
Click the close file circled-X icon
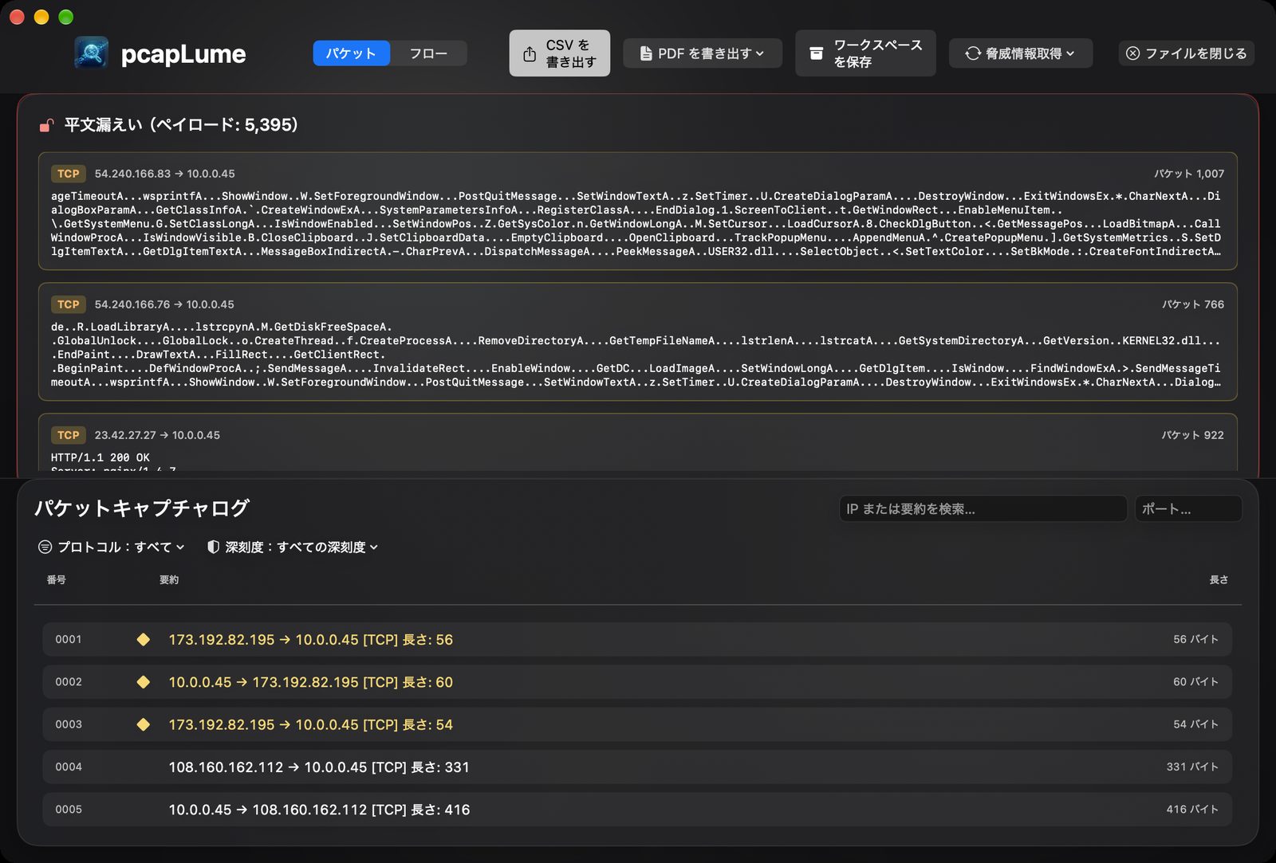click(x=1132, y=53)
